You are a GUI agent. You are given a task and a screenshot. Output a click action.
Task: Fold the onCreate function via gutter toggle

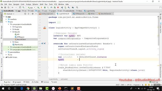[48, 44]
